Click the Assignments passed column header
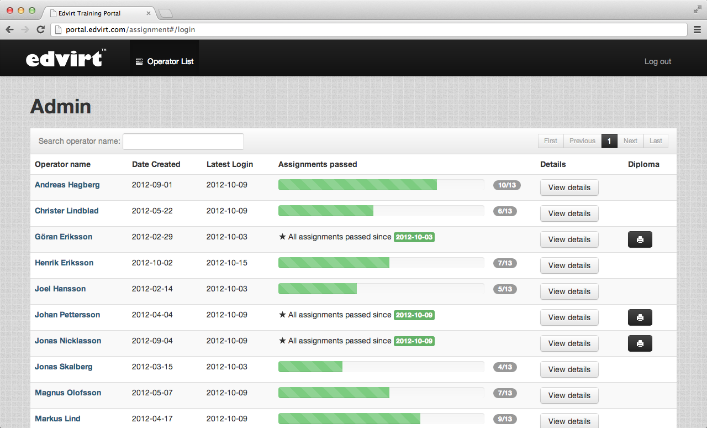 [x=318, y=164]
